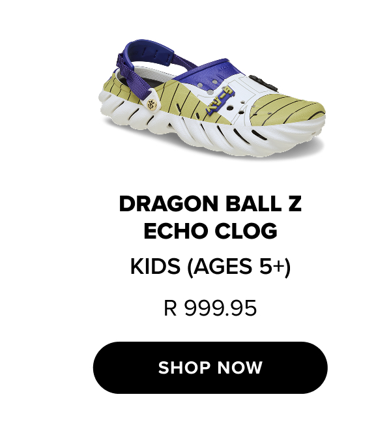Click the blue lettering charm on clog upper

(220, 100)
